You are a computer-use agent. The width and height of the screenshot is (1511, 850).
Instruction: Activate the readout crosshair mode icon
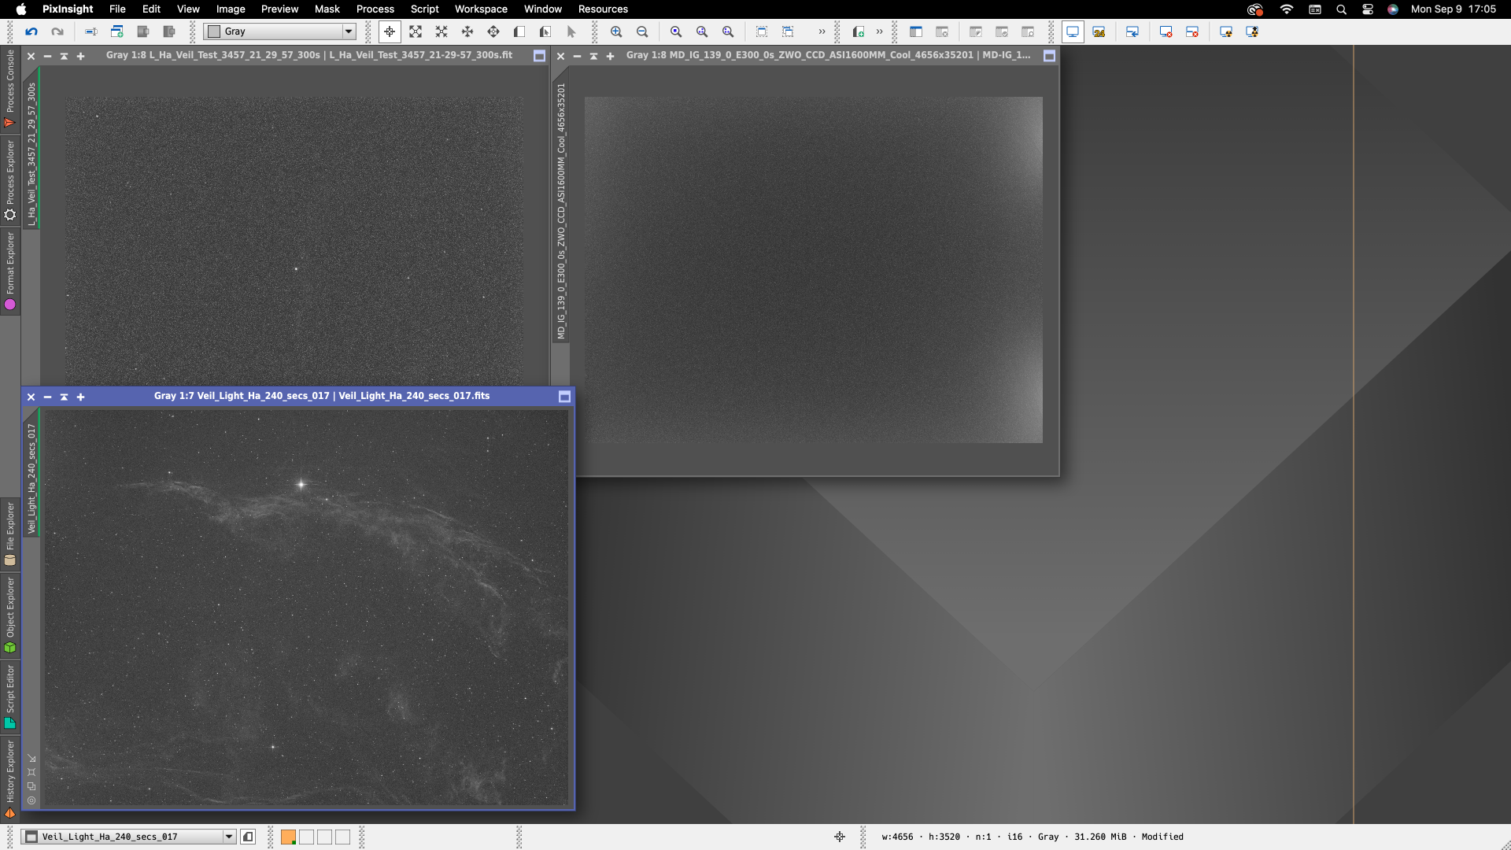click(x=390, y=31)
